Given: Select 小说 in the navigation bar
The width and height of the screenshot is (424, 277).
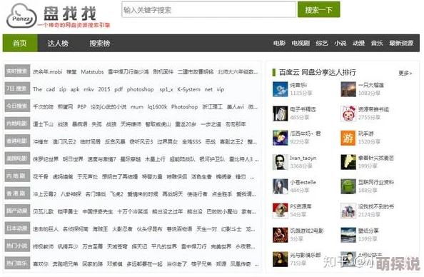Looking at the screenshot, I should point(340,43).
